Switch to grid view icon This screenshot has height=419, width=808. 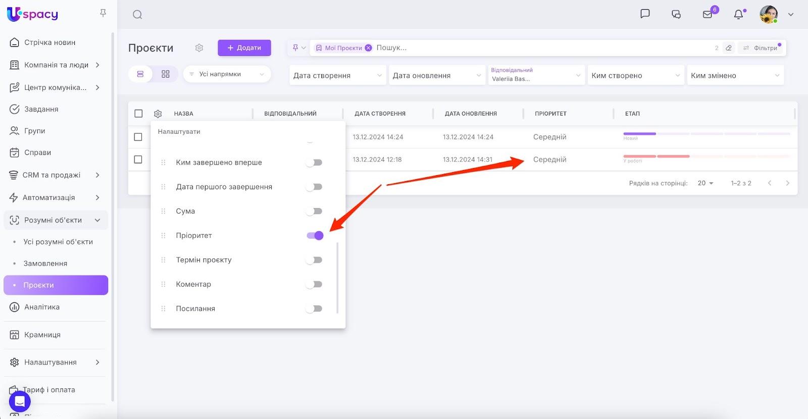(166, 74)
